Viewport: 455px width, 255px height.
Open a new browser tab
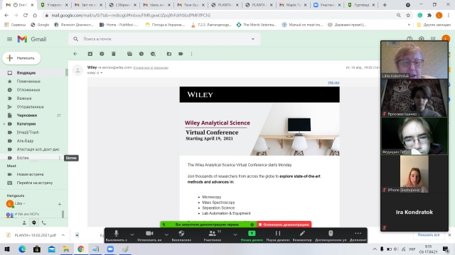(x=385, y=5)
